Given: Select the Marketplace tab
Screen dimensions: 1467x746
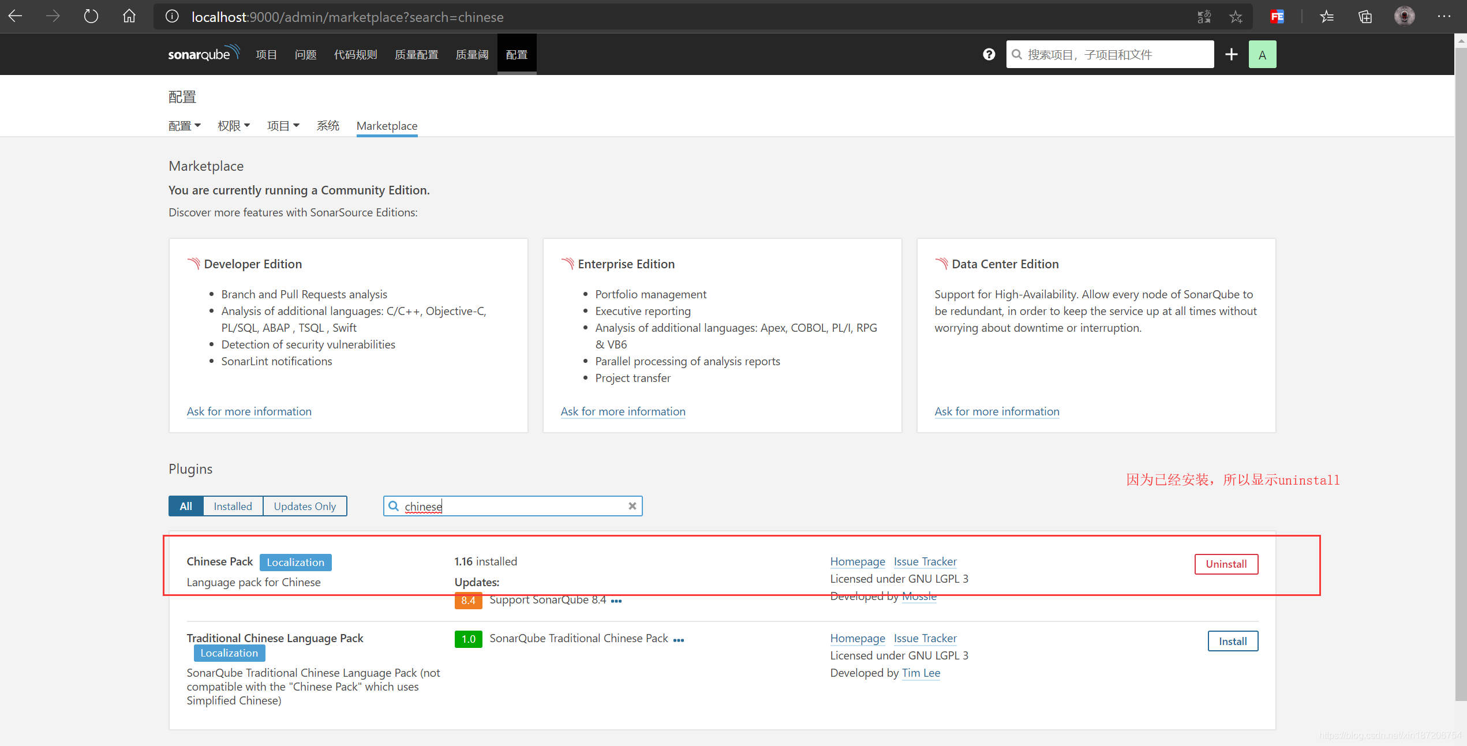Looking at the screenshot, I should coord(387,126).
